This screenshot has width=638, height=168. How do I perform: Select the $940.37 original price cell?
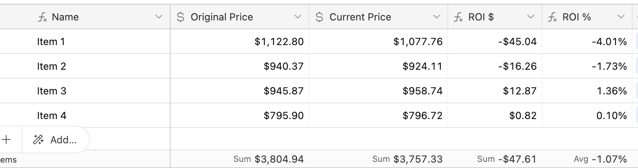[240, 66]
